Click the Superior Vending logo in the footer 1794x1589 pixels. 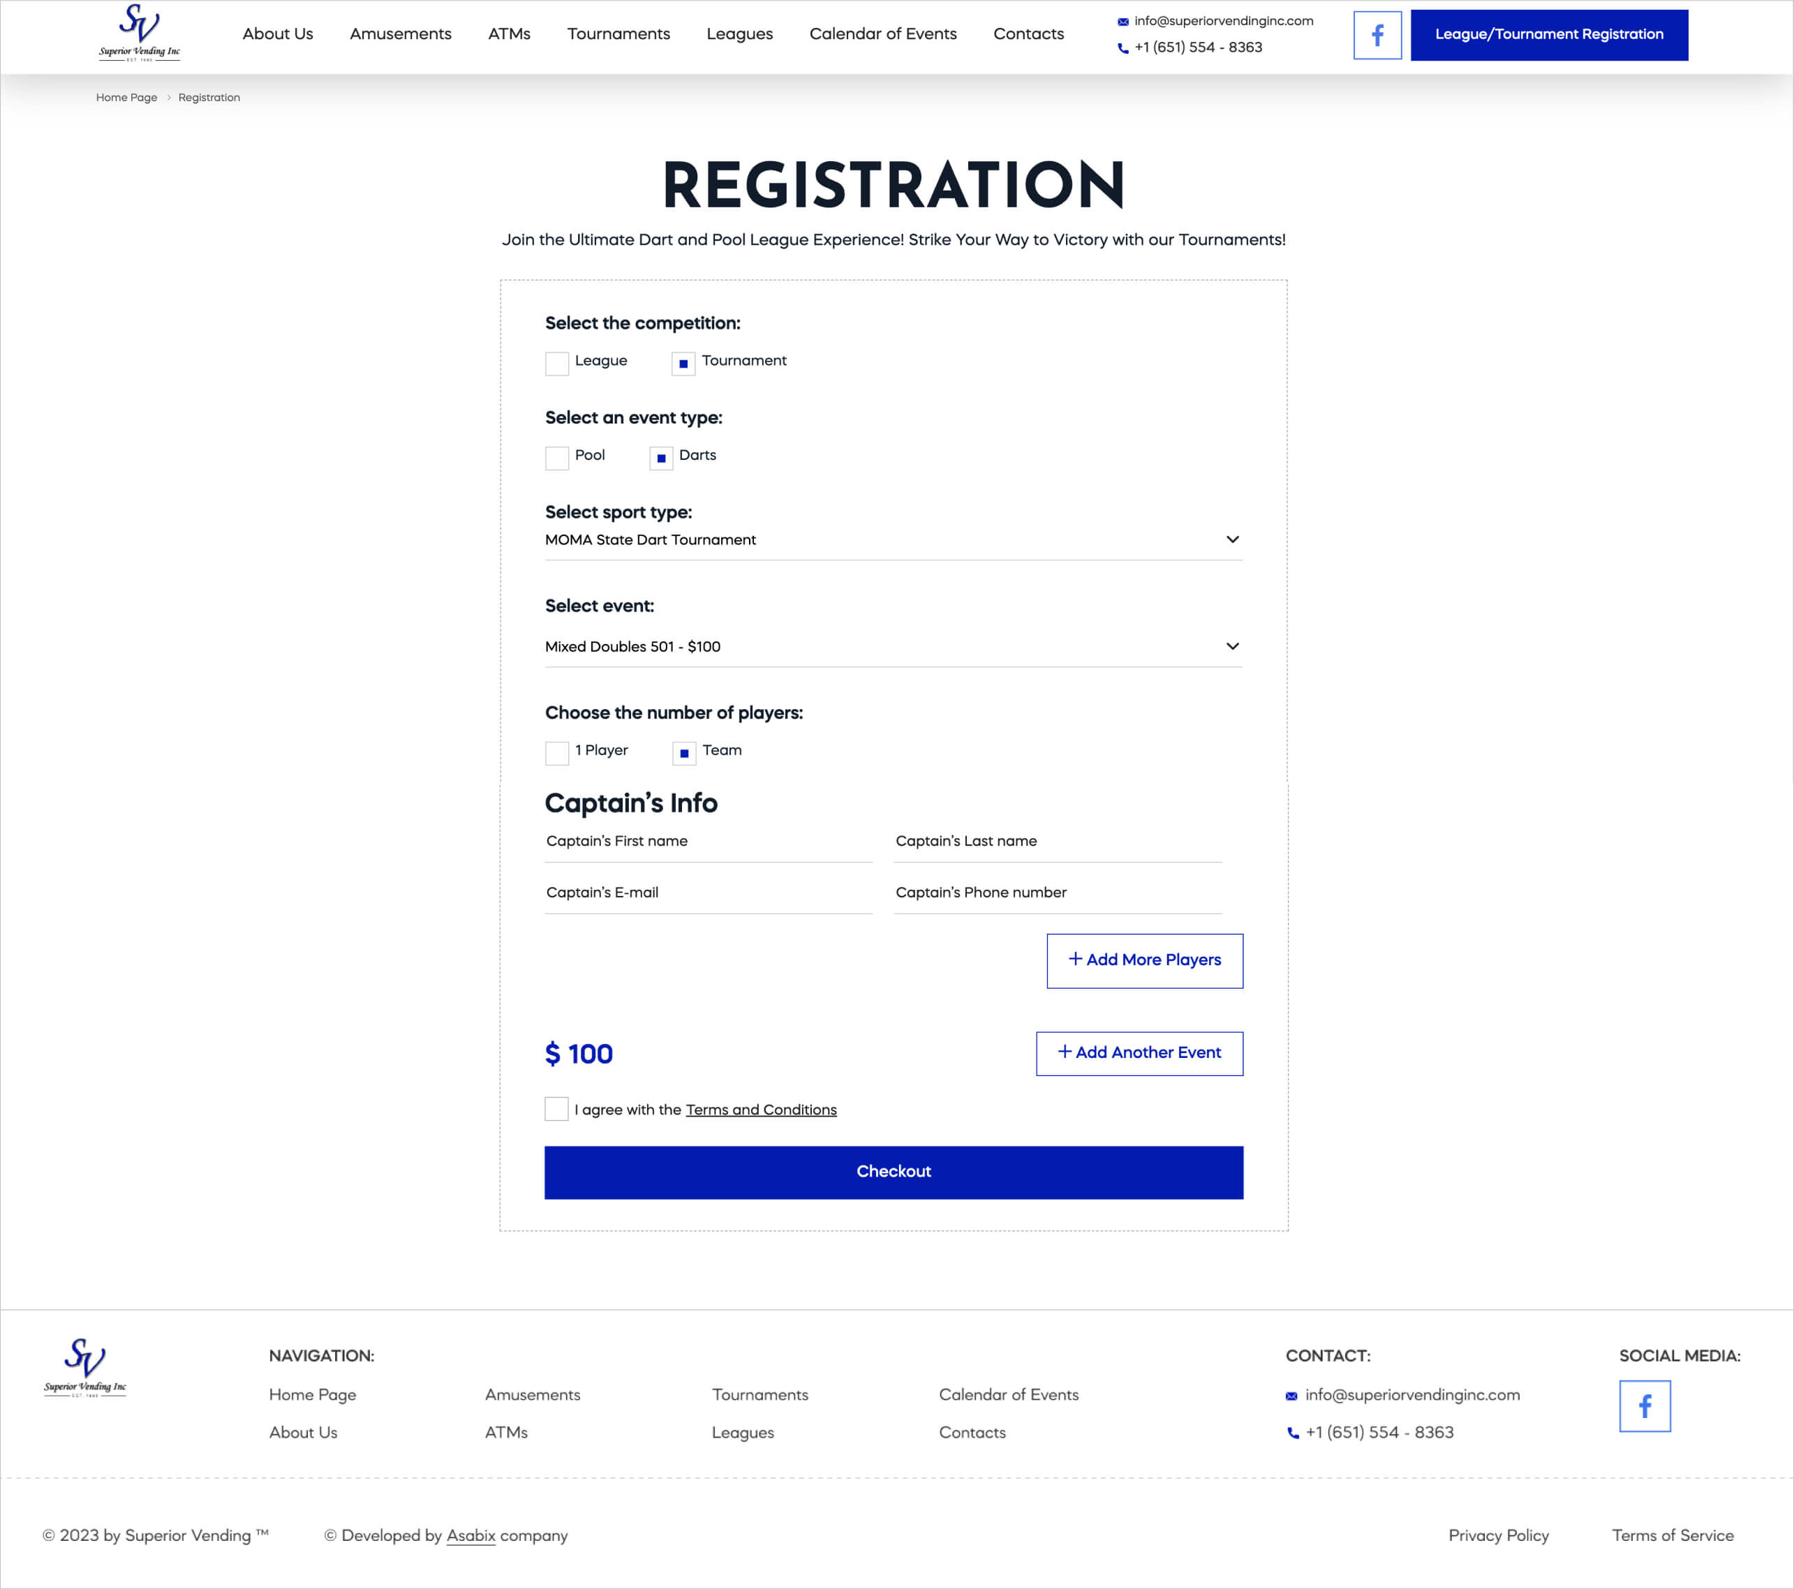tap(85, 1367)
